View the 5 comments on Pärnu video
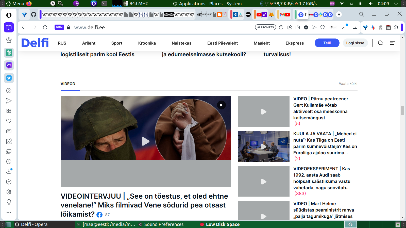The height and width of the screenshot is (228, 406). (x=297, y=124)
